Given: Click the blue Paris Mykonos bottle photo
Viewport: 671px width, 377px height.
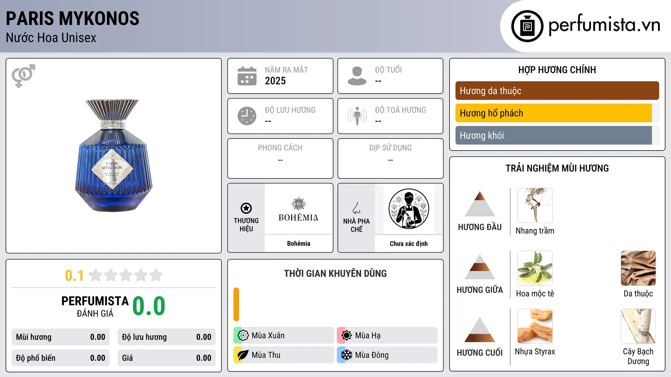Looking at the screenshot, I should [x=114, y=155].
